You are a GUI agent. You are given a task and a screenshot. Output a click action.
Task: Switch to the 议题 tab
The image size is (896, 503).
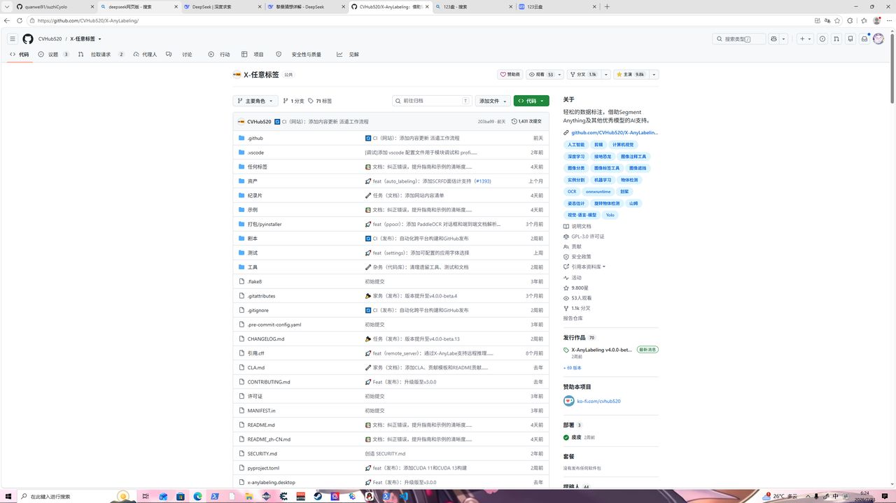(54, 54)
